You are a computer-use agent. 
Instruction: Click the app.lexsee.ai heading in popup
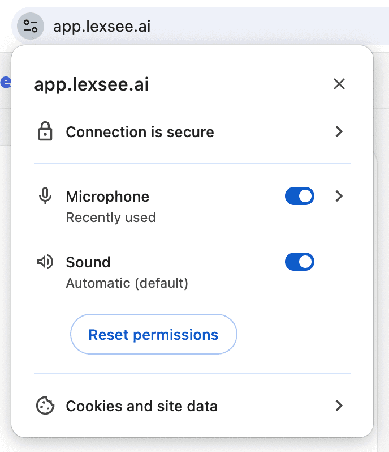[92, 84]
